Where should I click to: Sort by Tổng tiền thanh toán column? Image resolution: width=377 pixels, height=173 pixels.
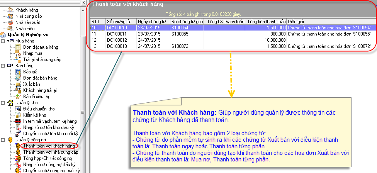[x=266, y=21]
